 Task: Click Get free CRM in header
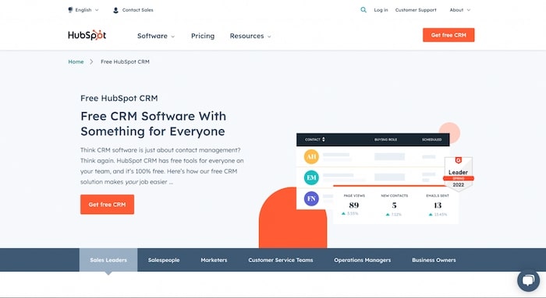click(x=448, y=35)
